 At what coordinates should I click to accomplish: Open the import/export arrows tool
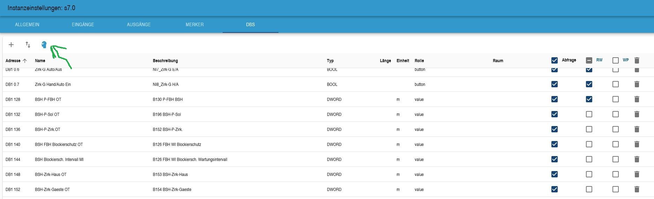[x=28, y=45]
